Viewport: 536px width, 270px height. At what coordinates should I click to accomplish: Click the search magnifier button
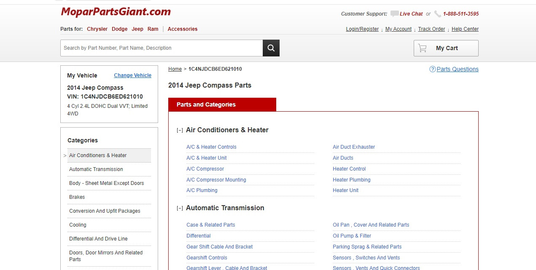click(x=271, y=48)
